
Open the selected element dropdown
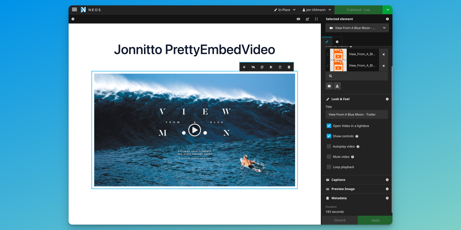[x=357, y=28]
